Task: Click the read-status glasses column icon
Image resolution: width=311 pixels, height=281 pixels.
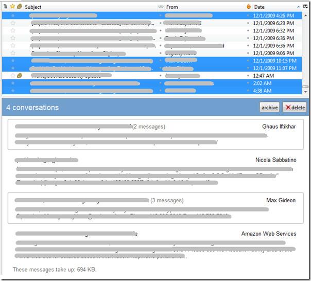Action: pyautogui.click(x=161, y=7)
